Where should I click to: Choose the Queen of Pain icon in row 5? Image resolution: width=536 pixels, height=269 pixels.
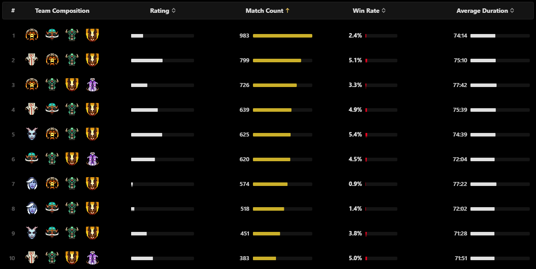pyautogui.click(x=32, y=134)
